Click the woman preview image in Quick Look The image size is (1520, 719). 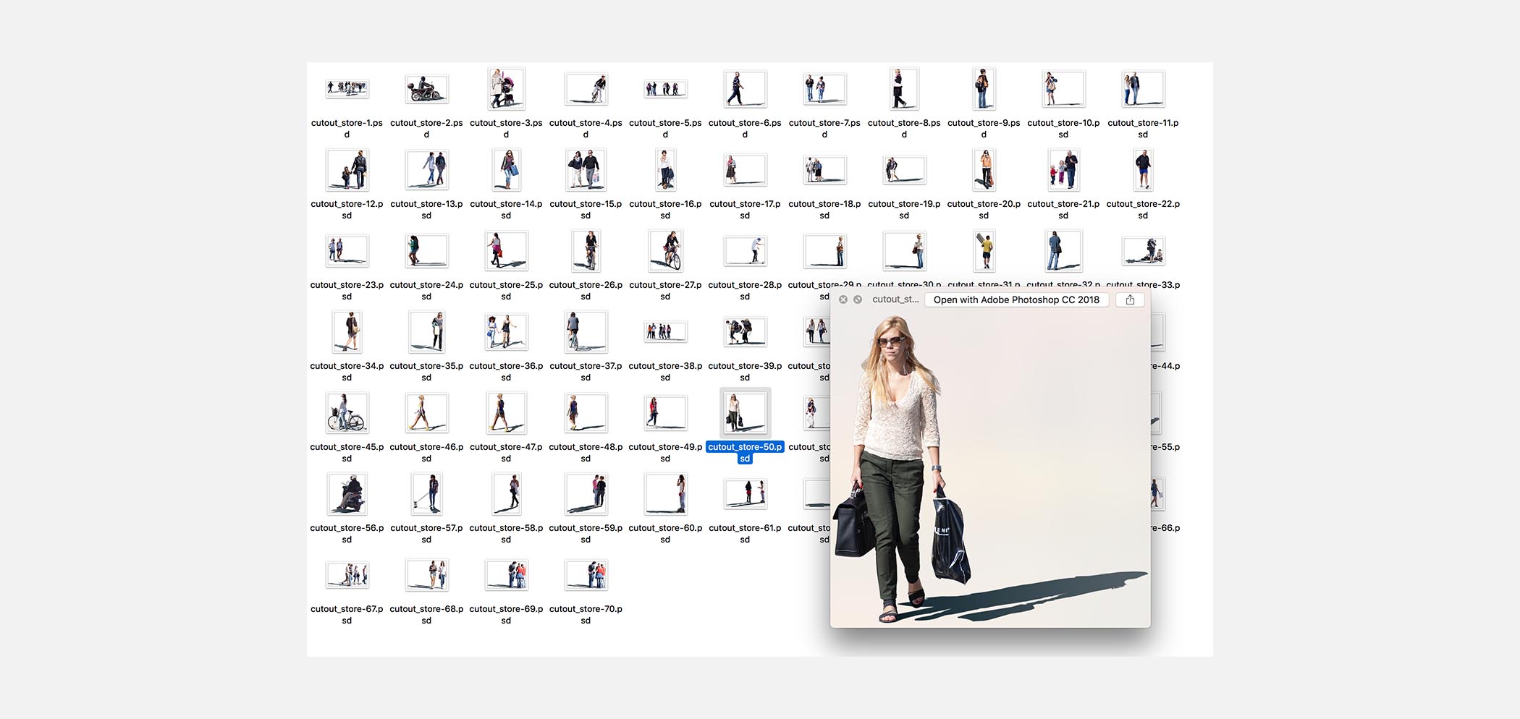(x=990, y=469)
